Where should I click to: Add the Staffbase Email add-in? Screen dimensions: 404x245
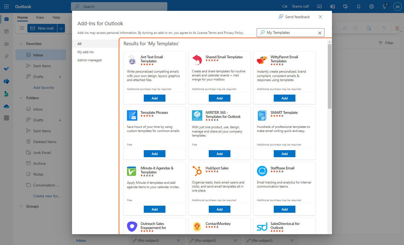[285, 209]
